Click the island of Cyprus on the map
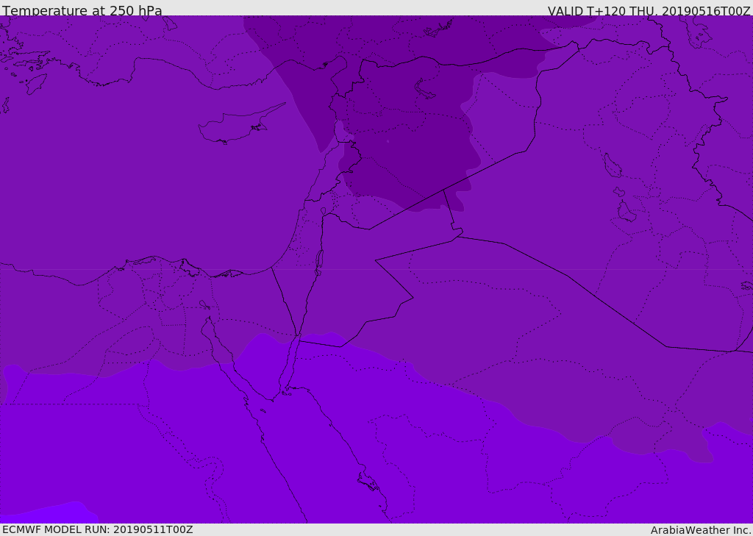The image size is (753, 536). [235, 126]
